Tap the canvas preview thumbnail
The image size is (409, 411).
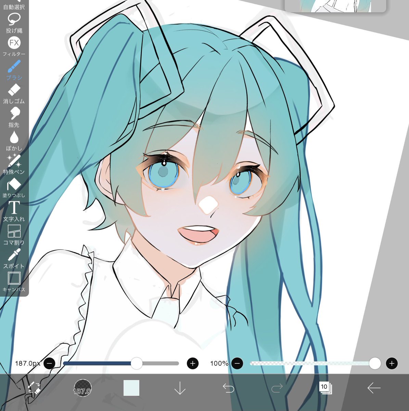point(335,6)
